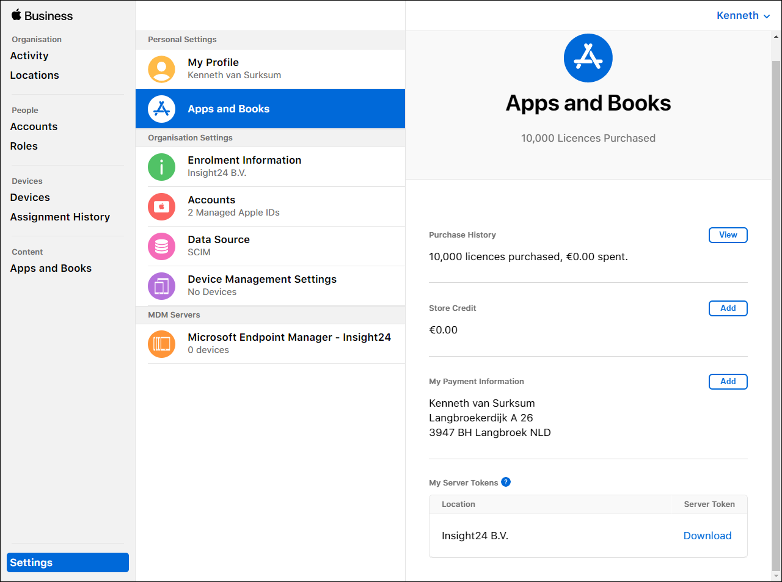Select Enrolment Information Insight24 B.V. row

tap(270, 167)
